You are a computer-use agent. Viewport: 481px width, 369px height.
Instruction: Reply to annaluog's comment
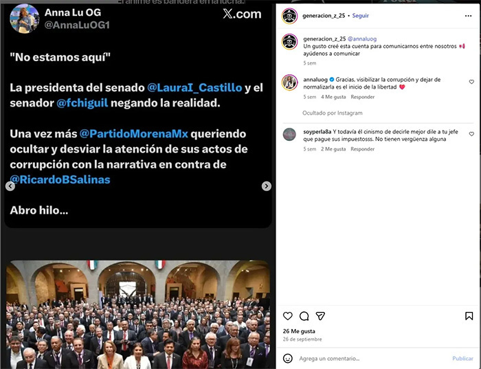coord(363,97)
